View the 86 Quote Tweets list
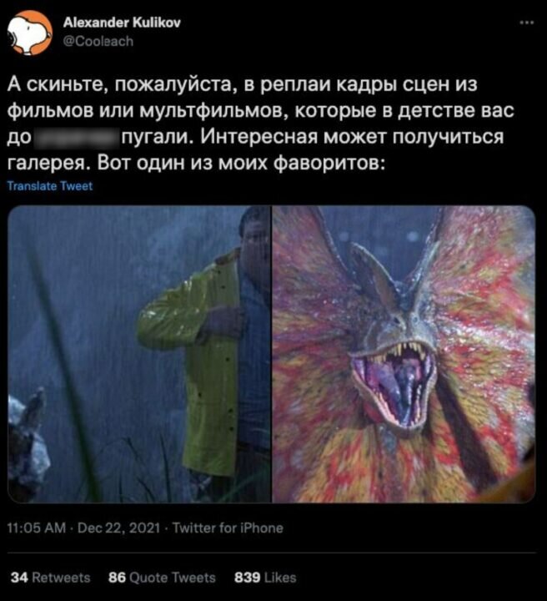 point(162,578)
